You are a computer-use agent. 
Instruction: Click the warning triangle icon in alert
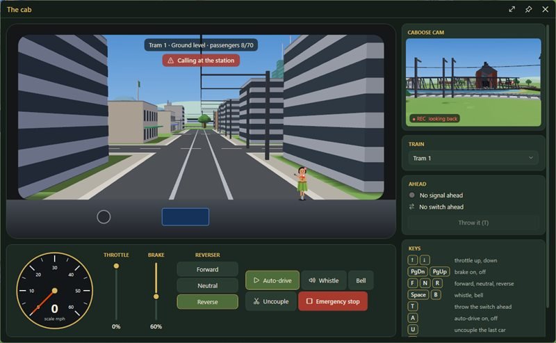pyautogui.click(x=170, y=61)
